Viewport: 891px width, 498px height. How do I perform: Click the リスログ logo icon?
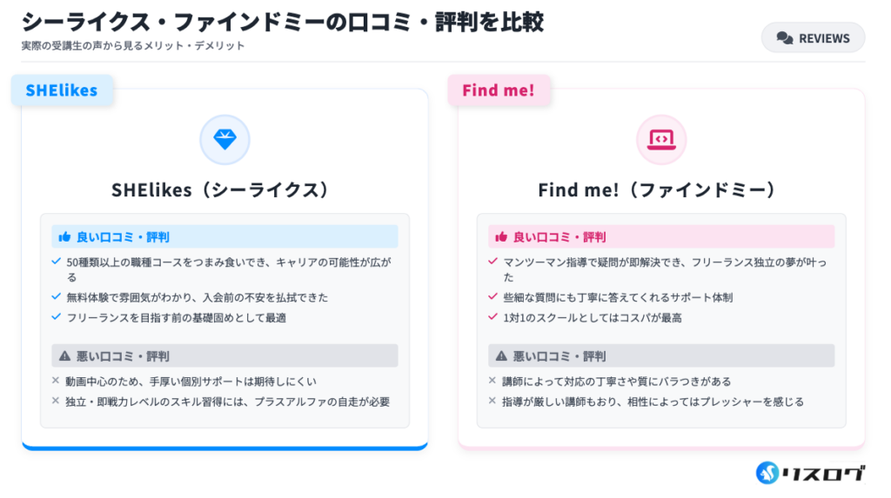pos(767,472)
